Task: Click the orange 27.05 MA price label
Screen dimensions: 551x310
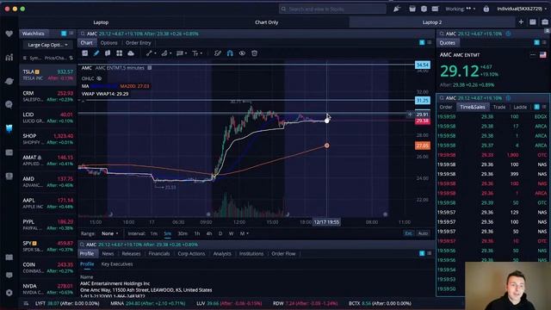Action: [423, 146]
